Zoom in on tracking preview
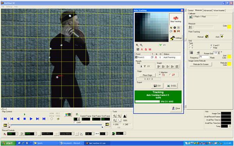The width and height of the screenshot is (234, 146). [137, 45]
